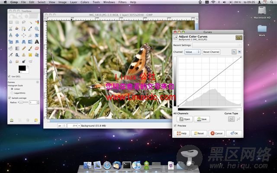The width and height of the screenshot is (277, 173).
Task: Select the Airbrush tool
Action: (11, 55)
